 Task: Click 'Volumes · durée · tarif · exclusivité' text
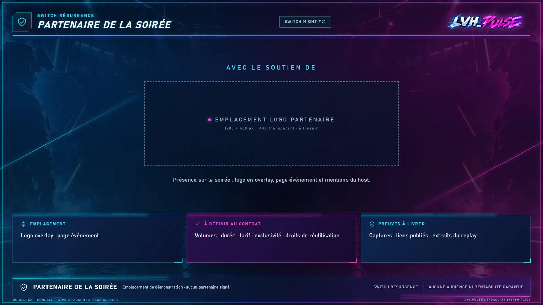tap(238, 236)
